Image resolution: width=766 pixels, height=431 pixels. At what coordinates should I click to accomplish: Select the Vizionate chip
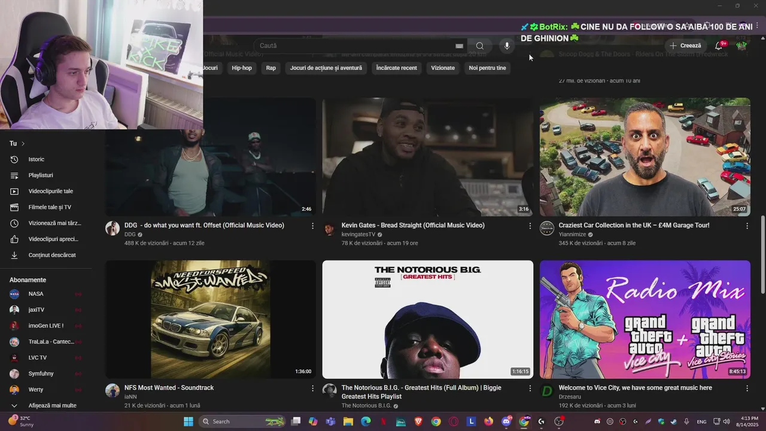point(443,68)
